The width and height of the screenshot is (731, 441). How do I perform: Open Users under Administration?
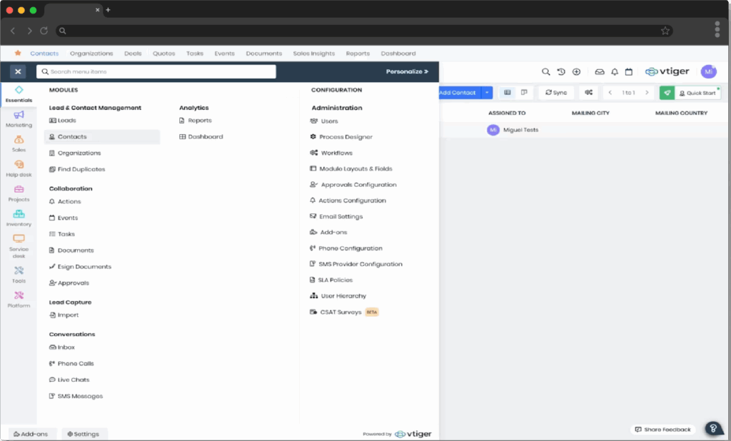(324, 121)
